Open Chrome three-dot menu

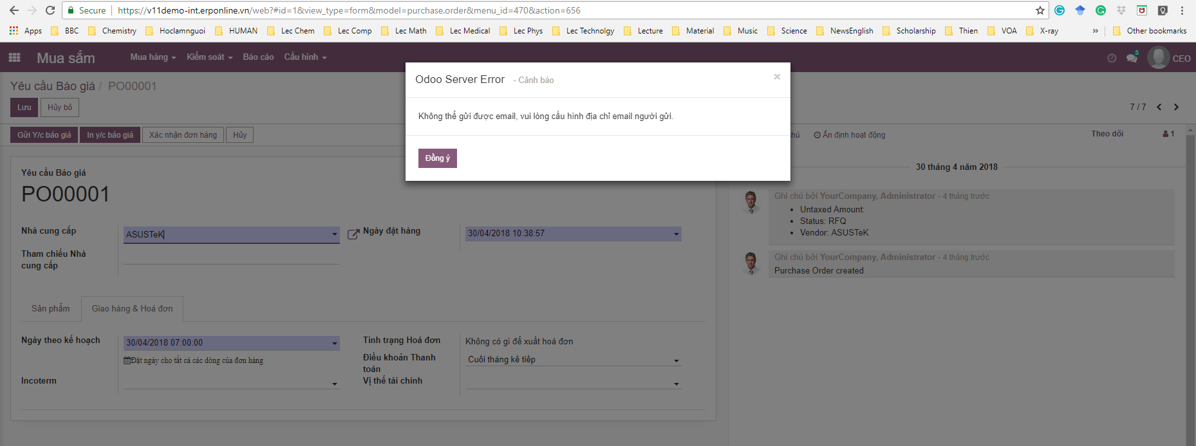click(1182, 10)
